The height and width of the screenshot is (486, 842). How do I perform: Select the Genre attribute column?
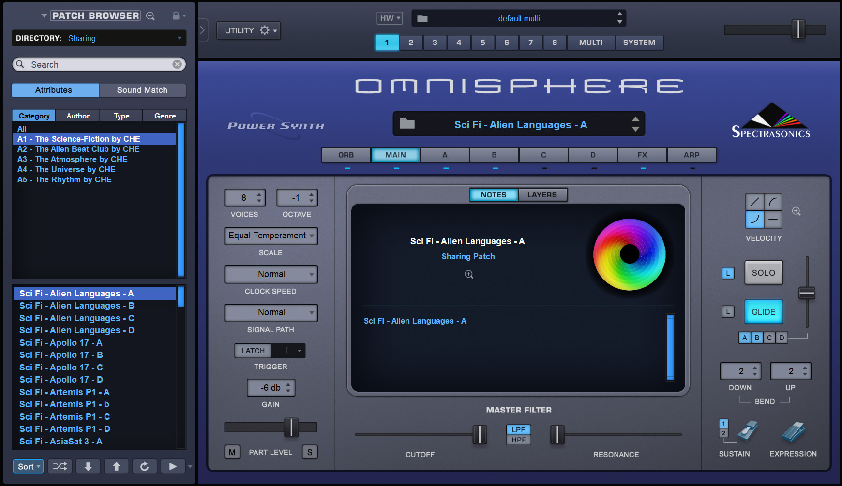(x=165, y=116)
